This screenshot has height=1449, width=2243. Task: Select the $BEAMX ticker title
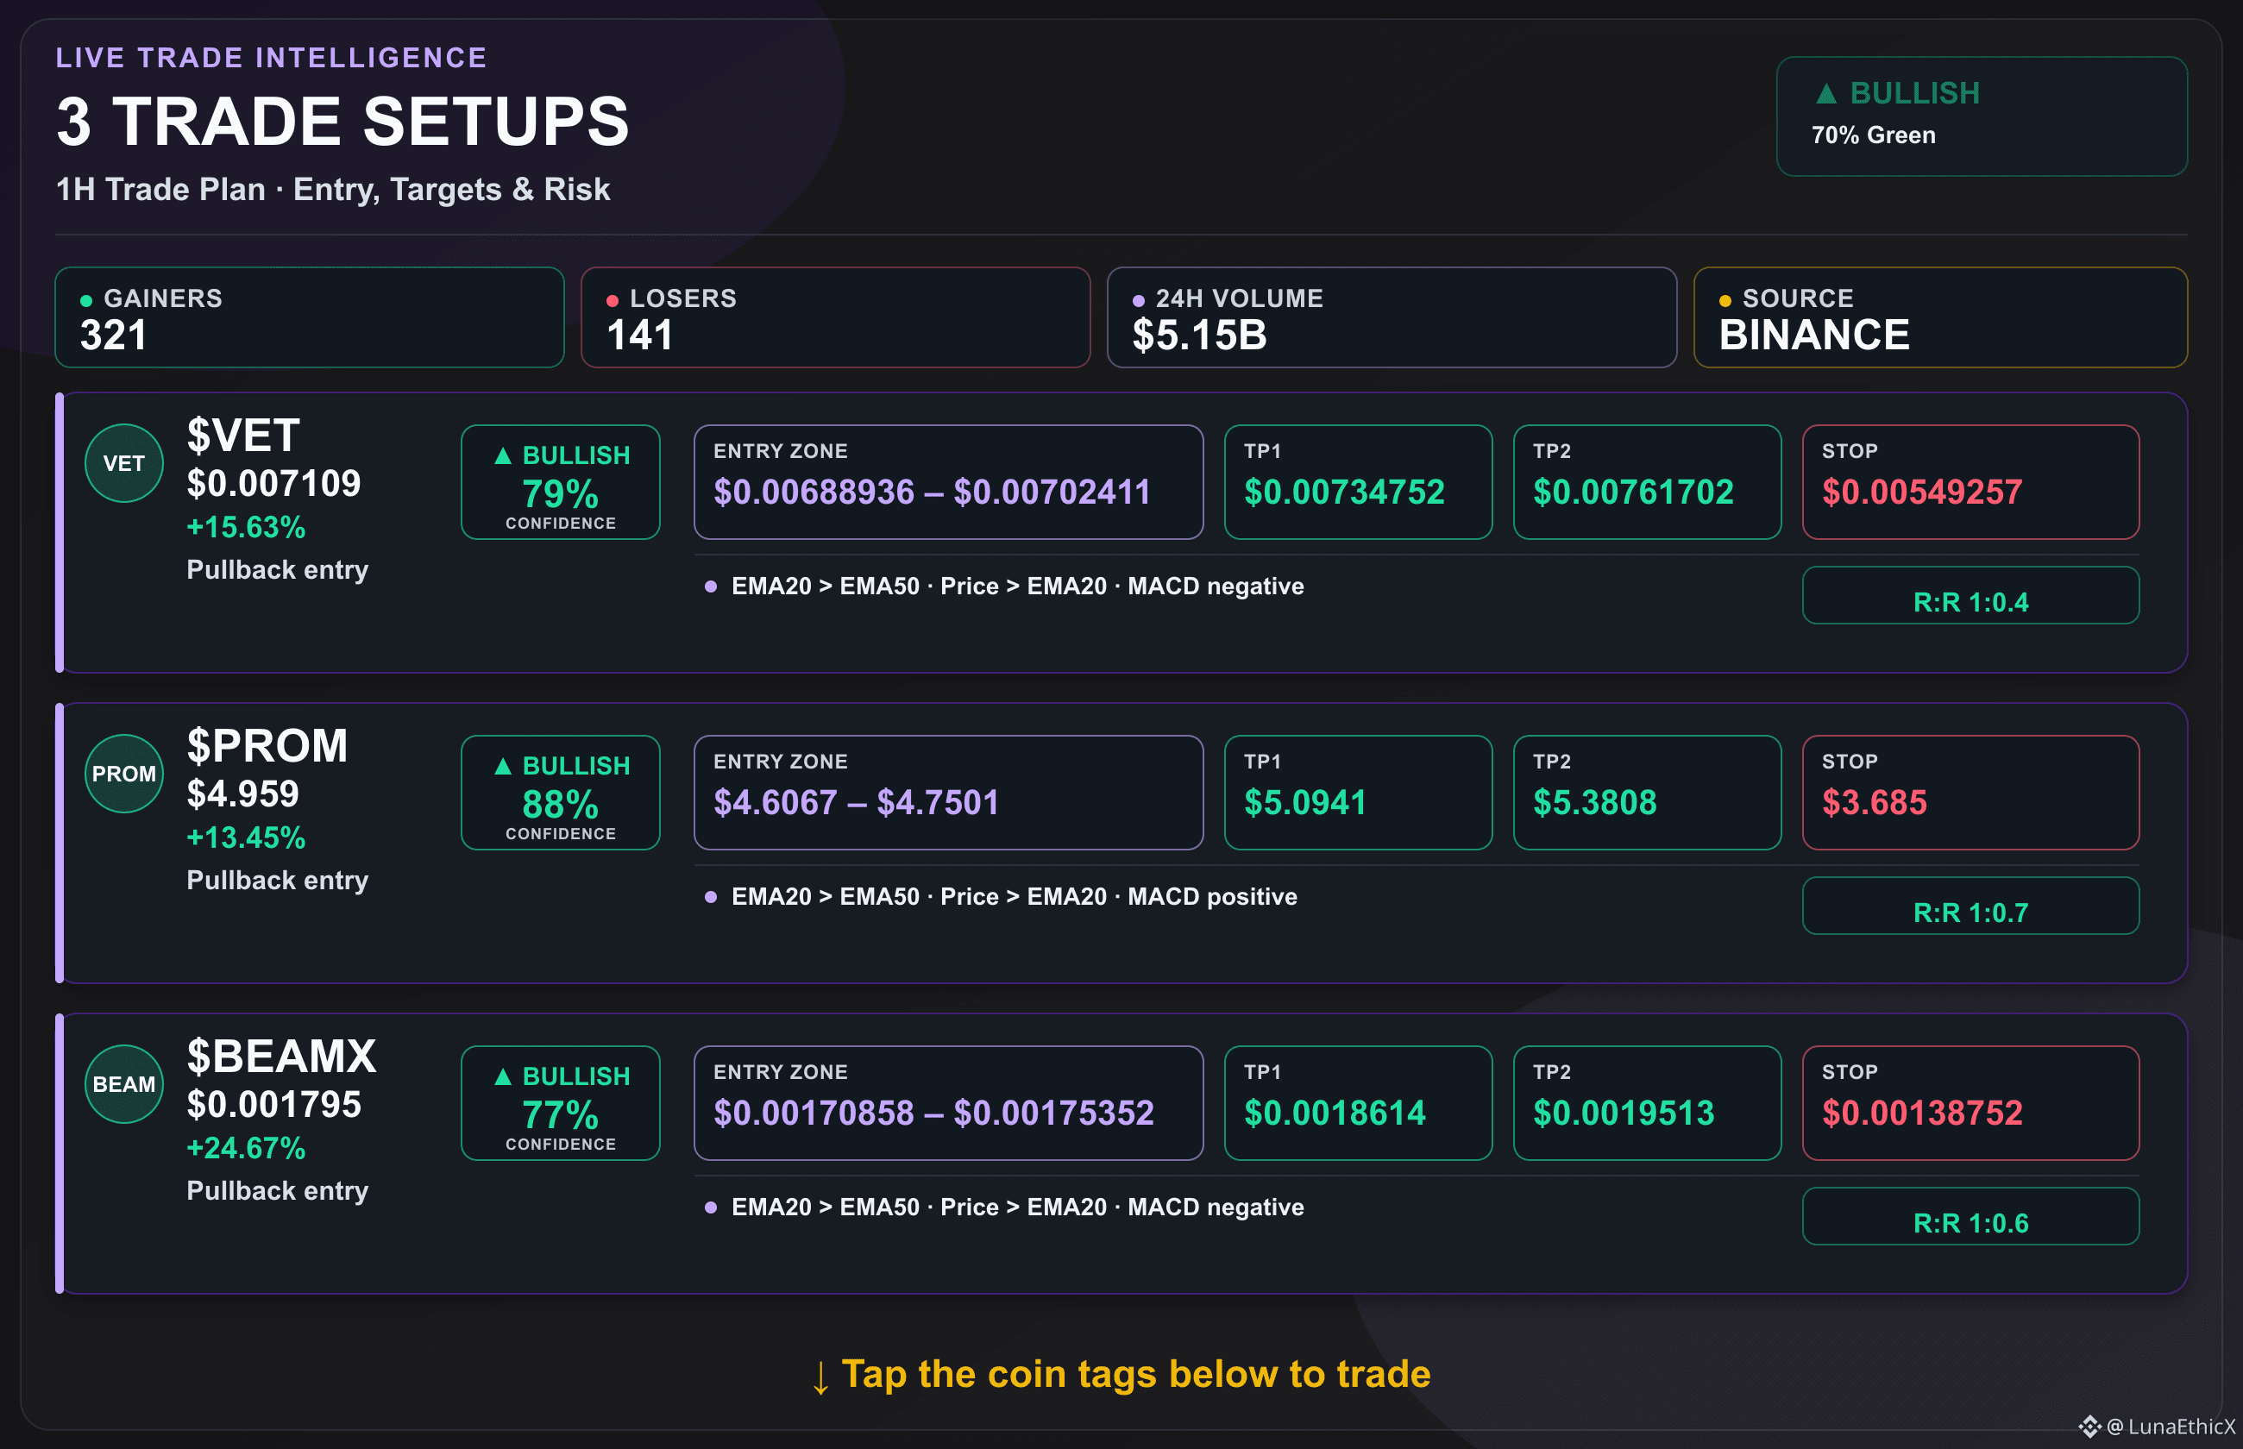pos(281,1057)
